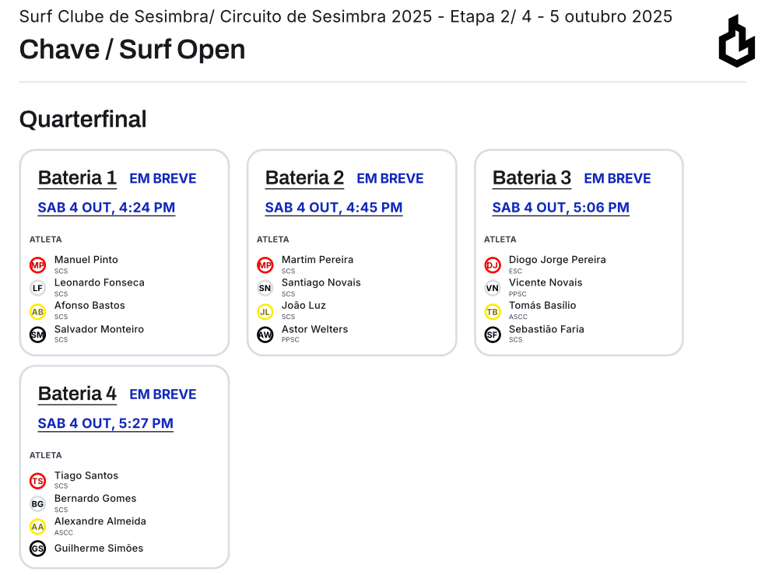Click Astor Welters' black AW badge

click(265, 335)
